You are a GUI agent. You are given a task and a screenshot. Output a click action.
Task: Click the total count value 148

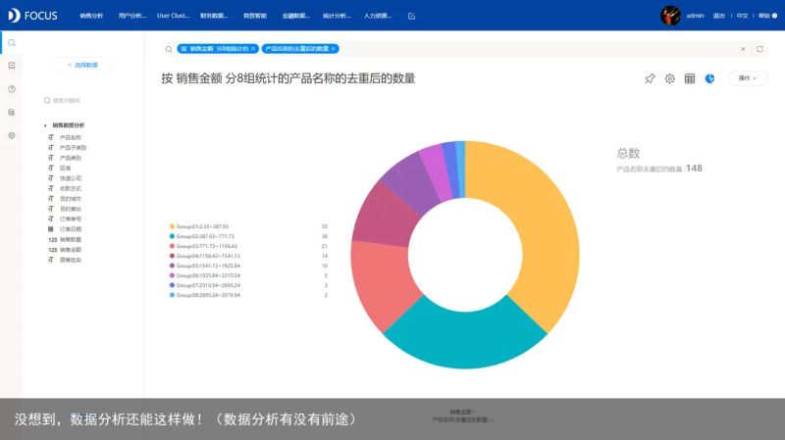pyautogui.click(x=694, y=169)
